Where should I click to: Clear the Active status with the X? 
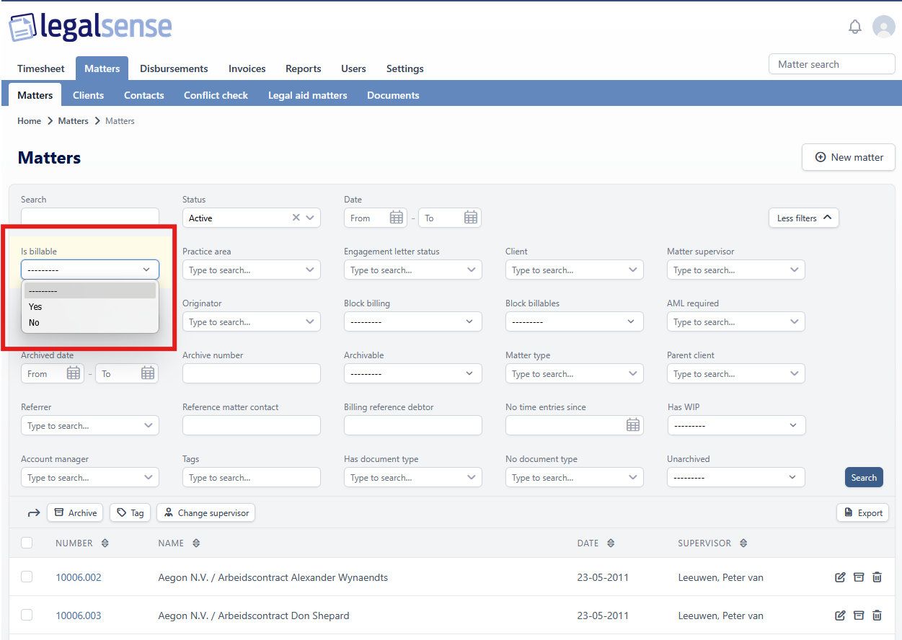pos(296,218)
